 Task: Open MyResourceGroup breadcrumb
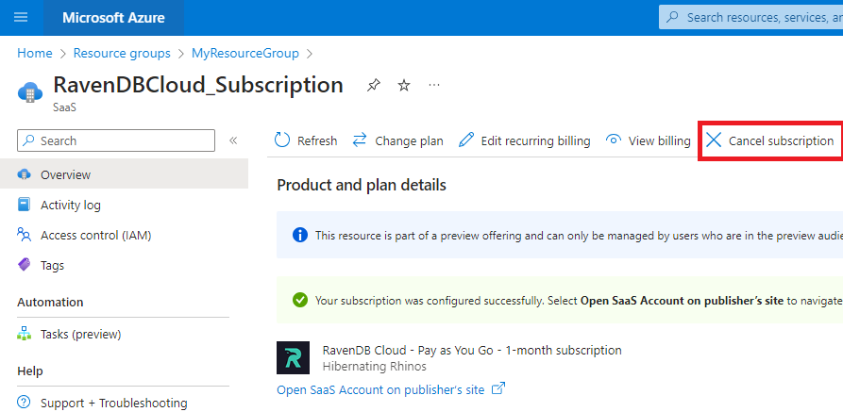coord(245,53)
